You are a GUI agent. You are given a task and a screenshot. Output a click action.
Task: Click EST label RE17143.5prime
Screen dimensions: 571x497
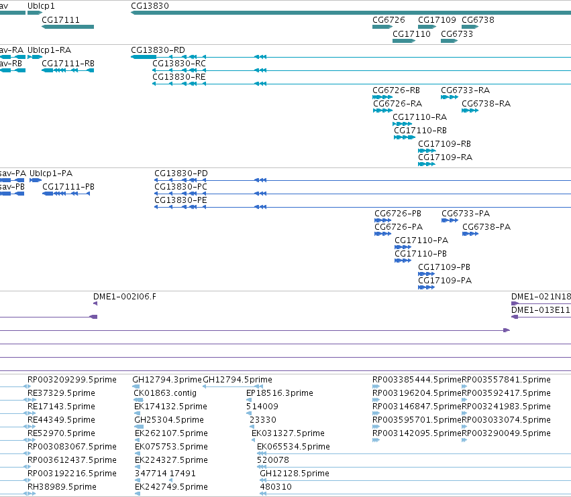click(x=61, y=407)
